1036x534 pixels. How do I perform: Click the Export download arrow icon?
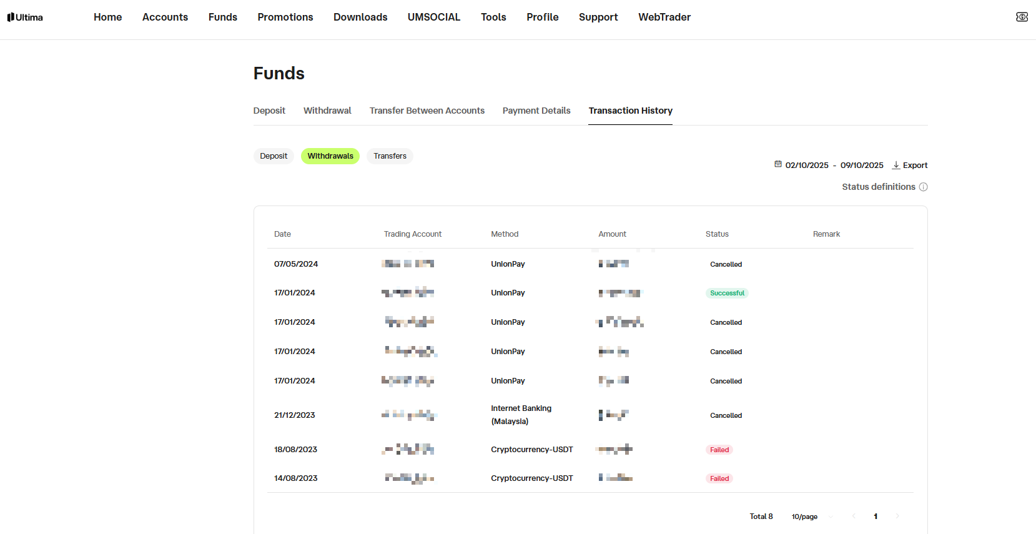[896, 165]
